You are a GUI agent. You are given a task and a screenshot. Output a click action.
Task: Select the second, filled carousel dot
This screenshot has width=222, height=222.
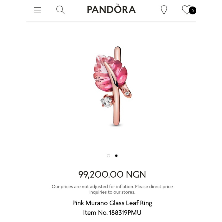116,156
